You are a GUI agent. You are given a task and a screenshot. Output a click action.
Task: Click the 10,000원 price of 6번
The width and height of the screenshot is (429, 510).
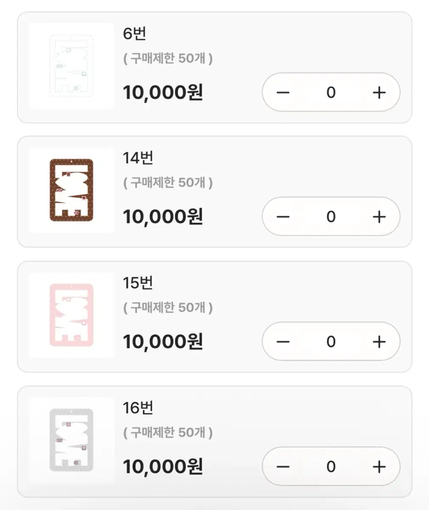[x=163, y=92]
